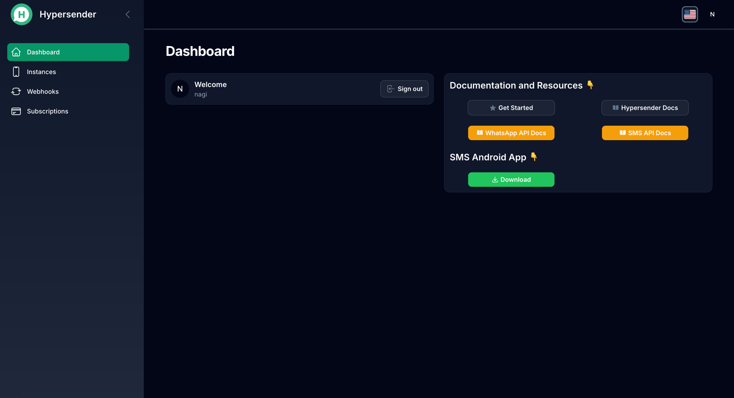Click the book icon on Hypersender Docs
The width and height of the screenshot is (734, 398).
click(615, 108)
